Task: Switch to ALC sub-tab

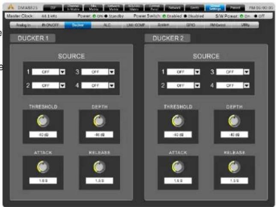Action: pyautogui.click(x=107, y=25)
